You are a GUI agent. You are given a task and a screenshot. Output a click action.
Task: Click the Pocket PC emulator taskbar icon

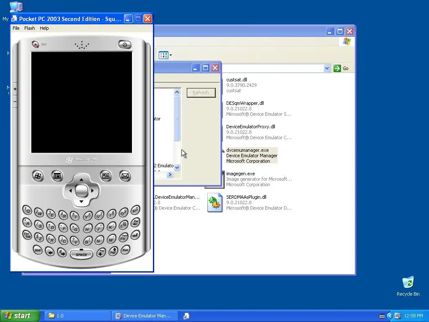186,316
